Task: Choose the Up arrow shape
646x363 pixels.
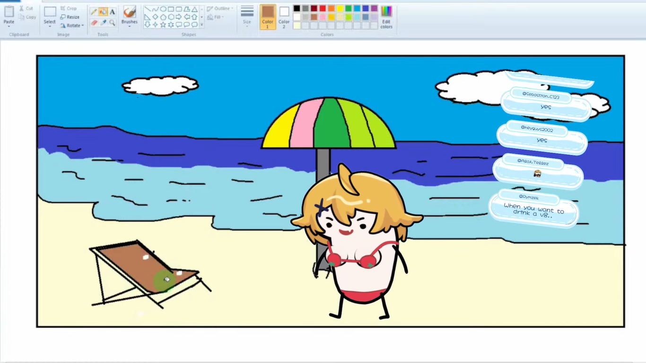Action: 194,17
